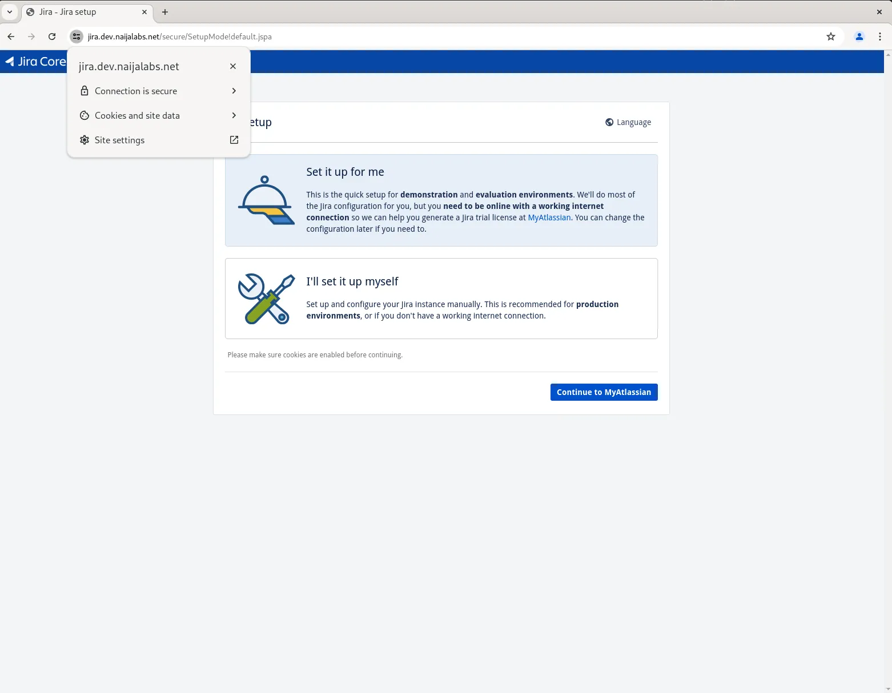Image resolution: width=892 pixels, height=693 pixels.
Task: Expand Cookies and site data chevron
Action: [x=234, y=115]
